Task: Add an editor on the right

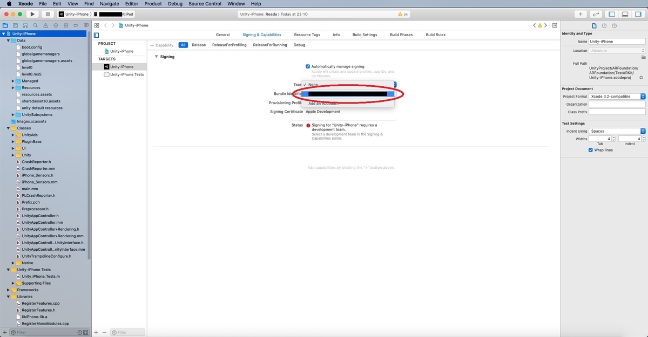Action: [554, 25]
